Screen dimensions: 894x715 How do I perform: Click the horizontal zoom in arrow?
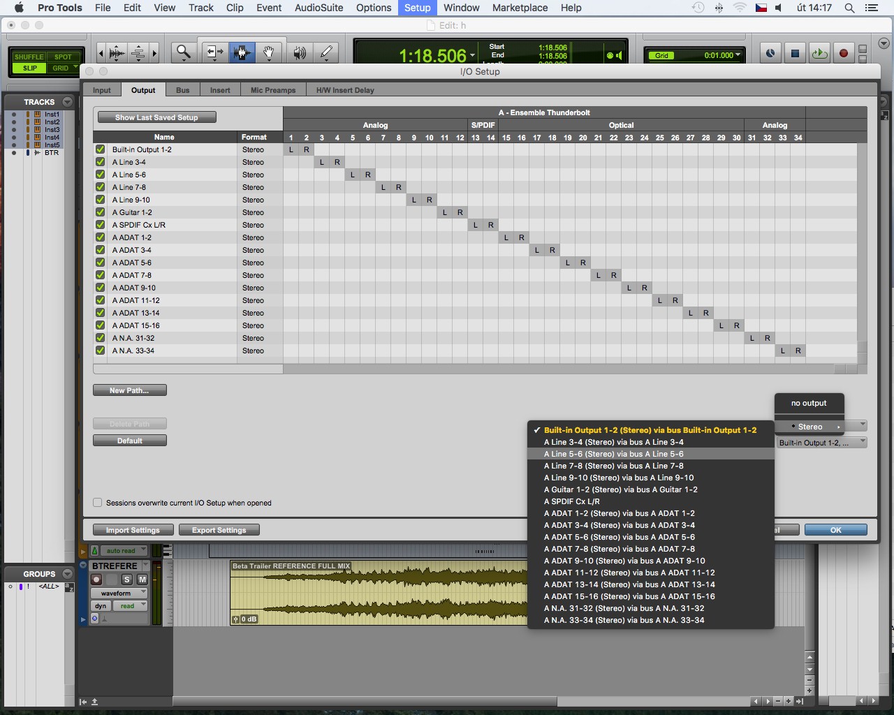pos(154,53)
